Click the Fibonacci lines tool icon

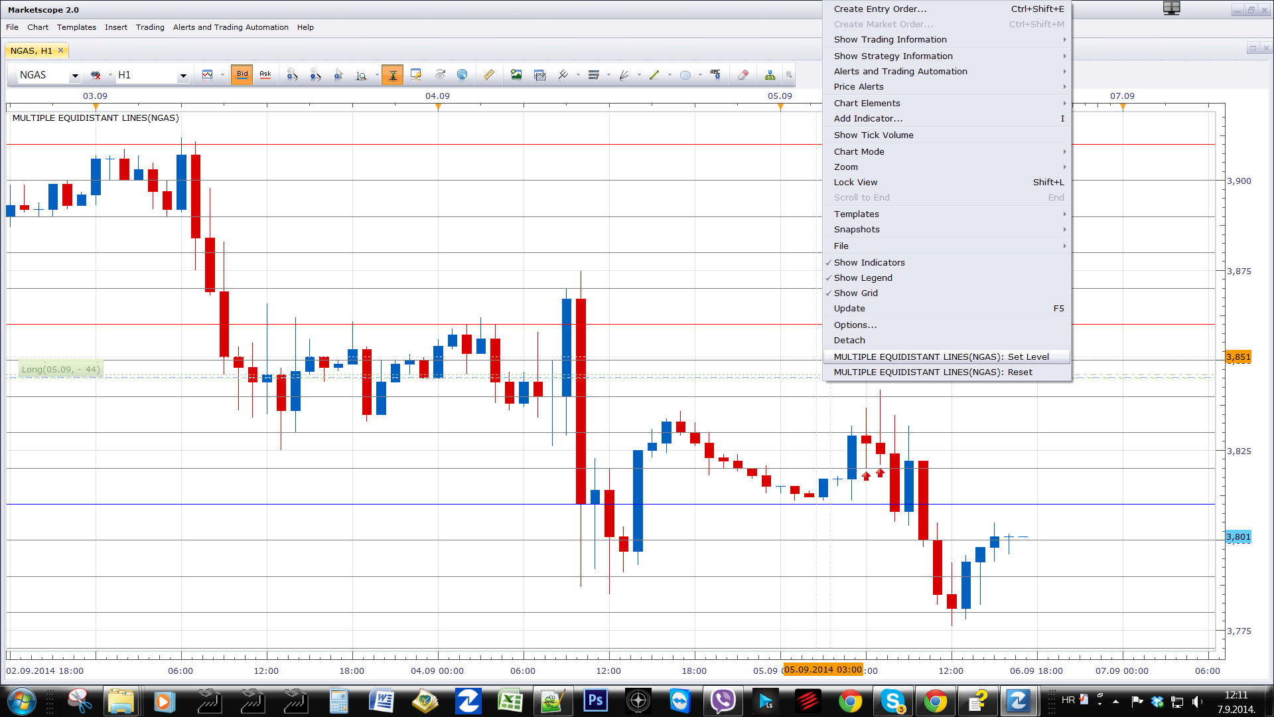pos(594,75)
